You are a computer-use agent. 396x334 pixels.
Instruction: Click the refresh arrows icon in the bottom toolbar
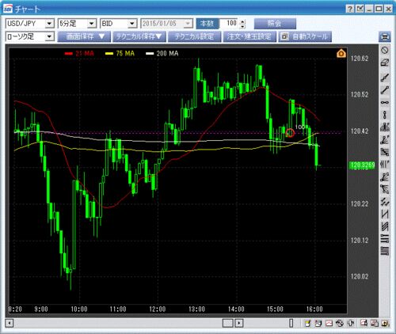tap(340, 323)
